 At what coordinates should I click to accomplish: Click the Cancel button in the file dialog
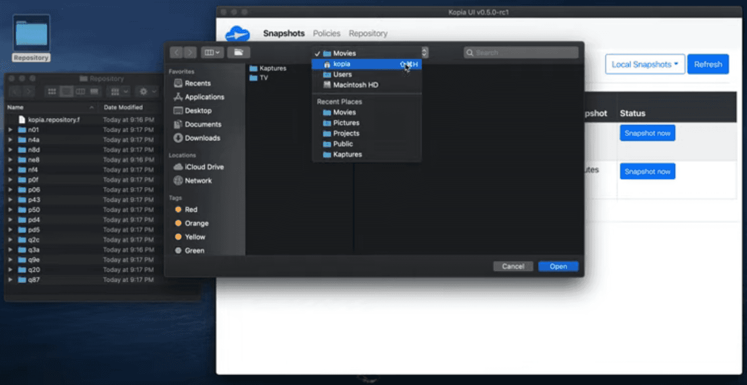513,267
